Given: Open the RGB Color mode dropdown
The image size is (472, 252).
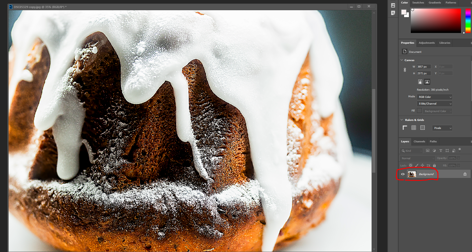Looking at the screenshot, I should 435,97.
